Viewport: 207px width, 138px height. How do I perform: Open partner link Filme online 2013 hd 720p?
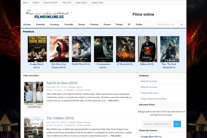[154, 99]
